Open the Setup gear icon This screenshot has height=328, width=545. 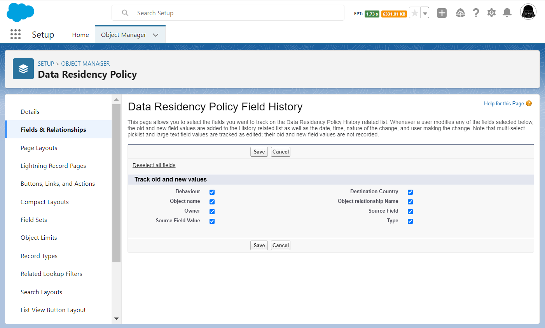pyautogui.click(x=491, y=13)
